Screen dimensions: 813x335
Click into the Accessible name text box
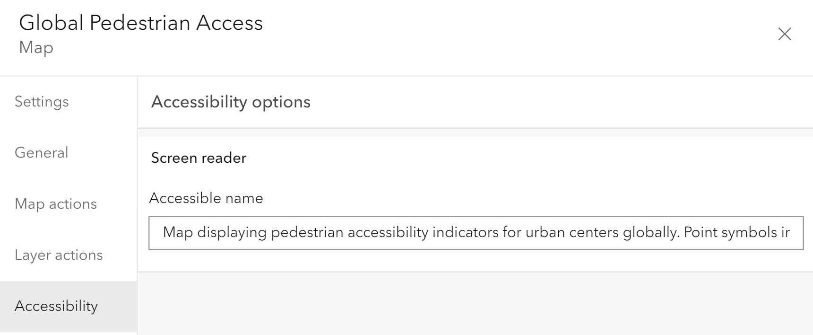476,233
